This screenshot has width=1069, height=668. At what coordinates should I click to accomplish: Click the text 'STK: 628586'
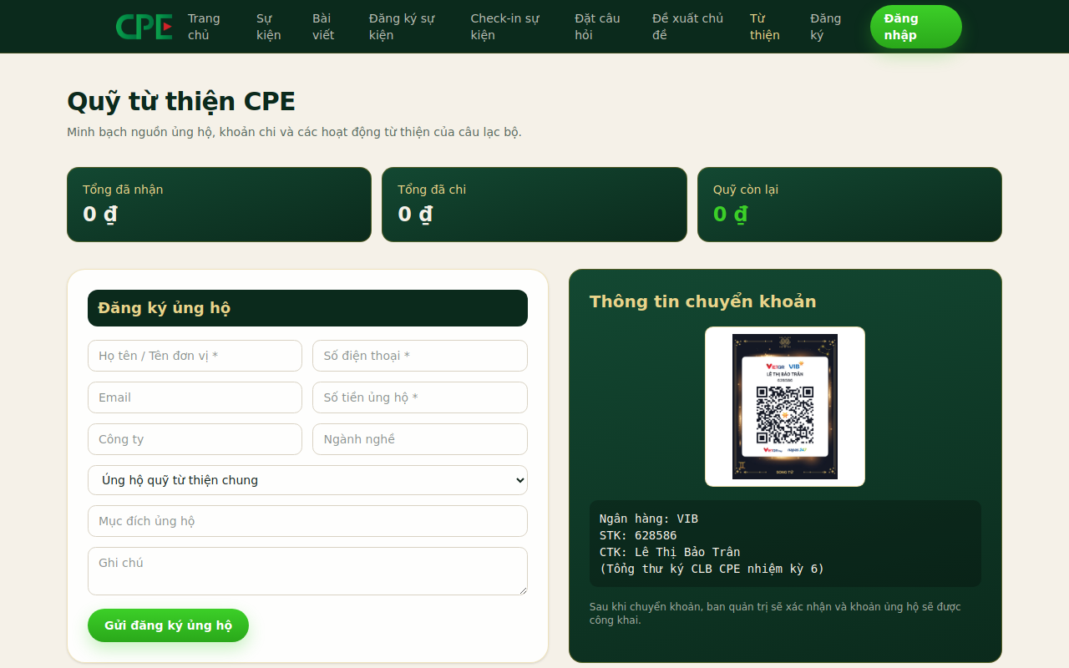tap(638, 535)
